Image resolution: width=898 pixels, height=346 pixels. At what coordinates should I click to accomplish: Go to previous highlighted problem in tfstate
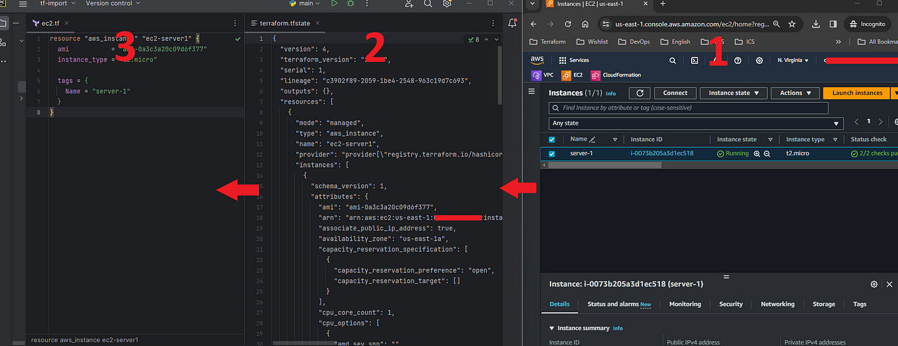pos(487,40)
